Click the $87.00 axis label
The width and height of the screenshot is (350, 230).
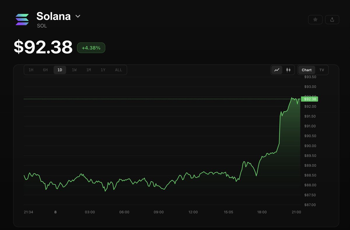310,205
